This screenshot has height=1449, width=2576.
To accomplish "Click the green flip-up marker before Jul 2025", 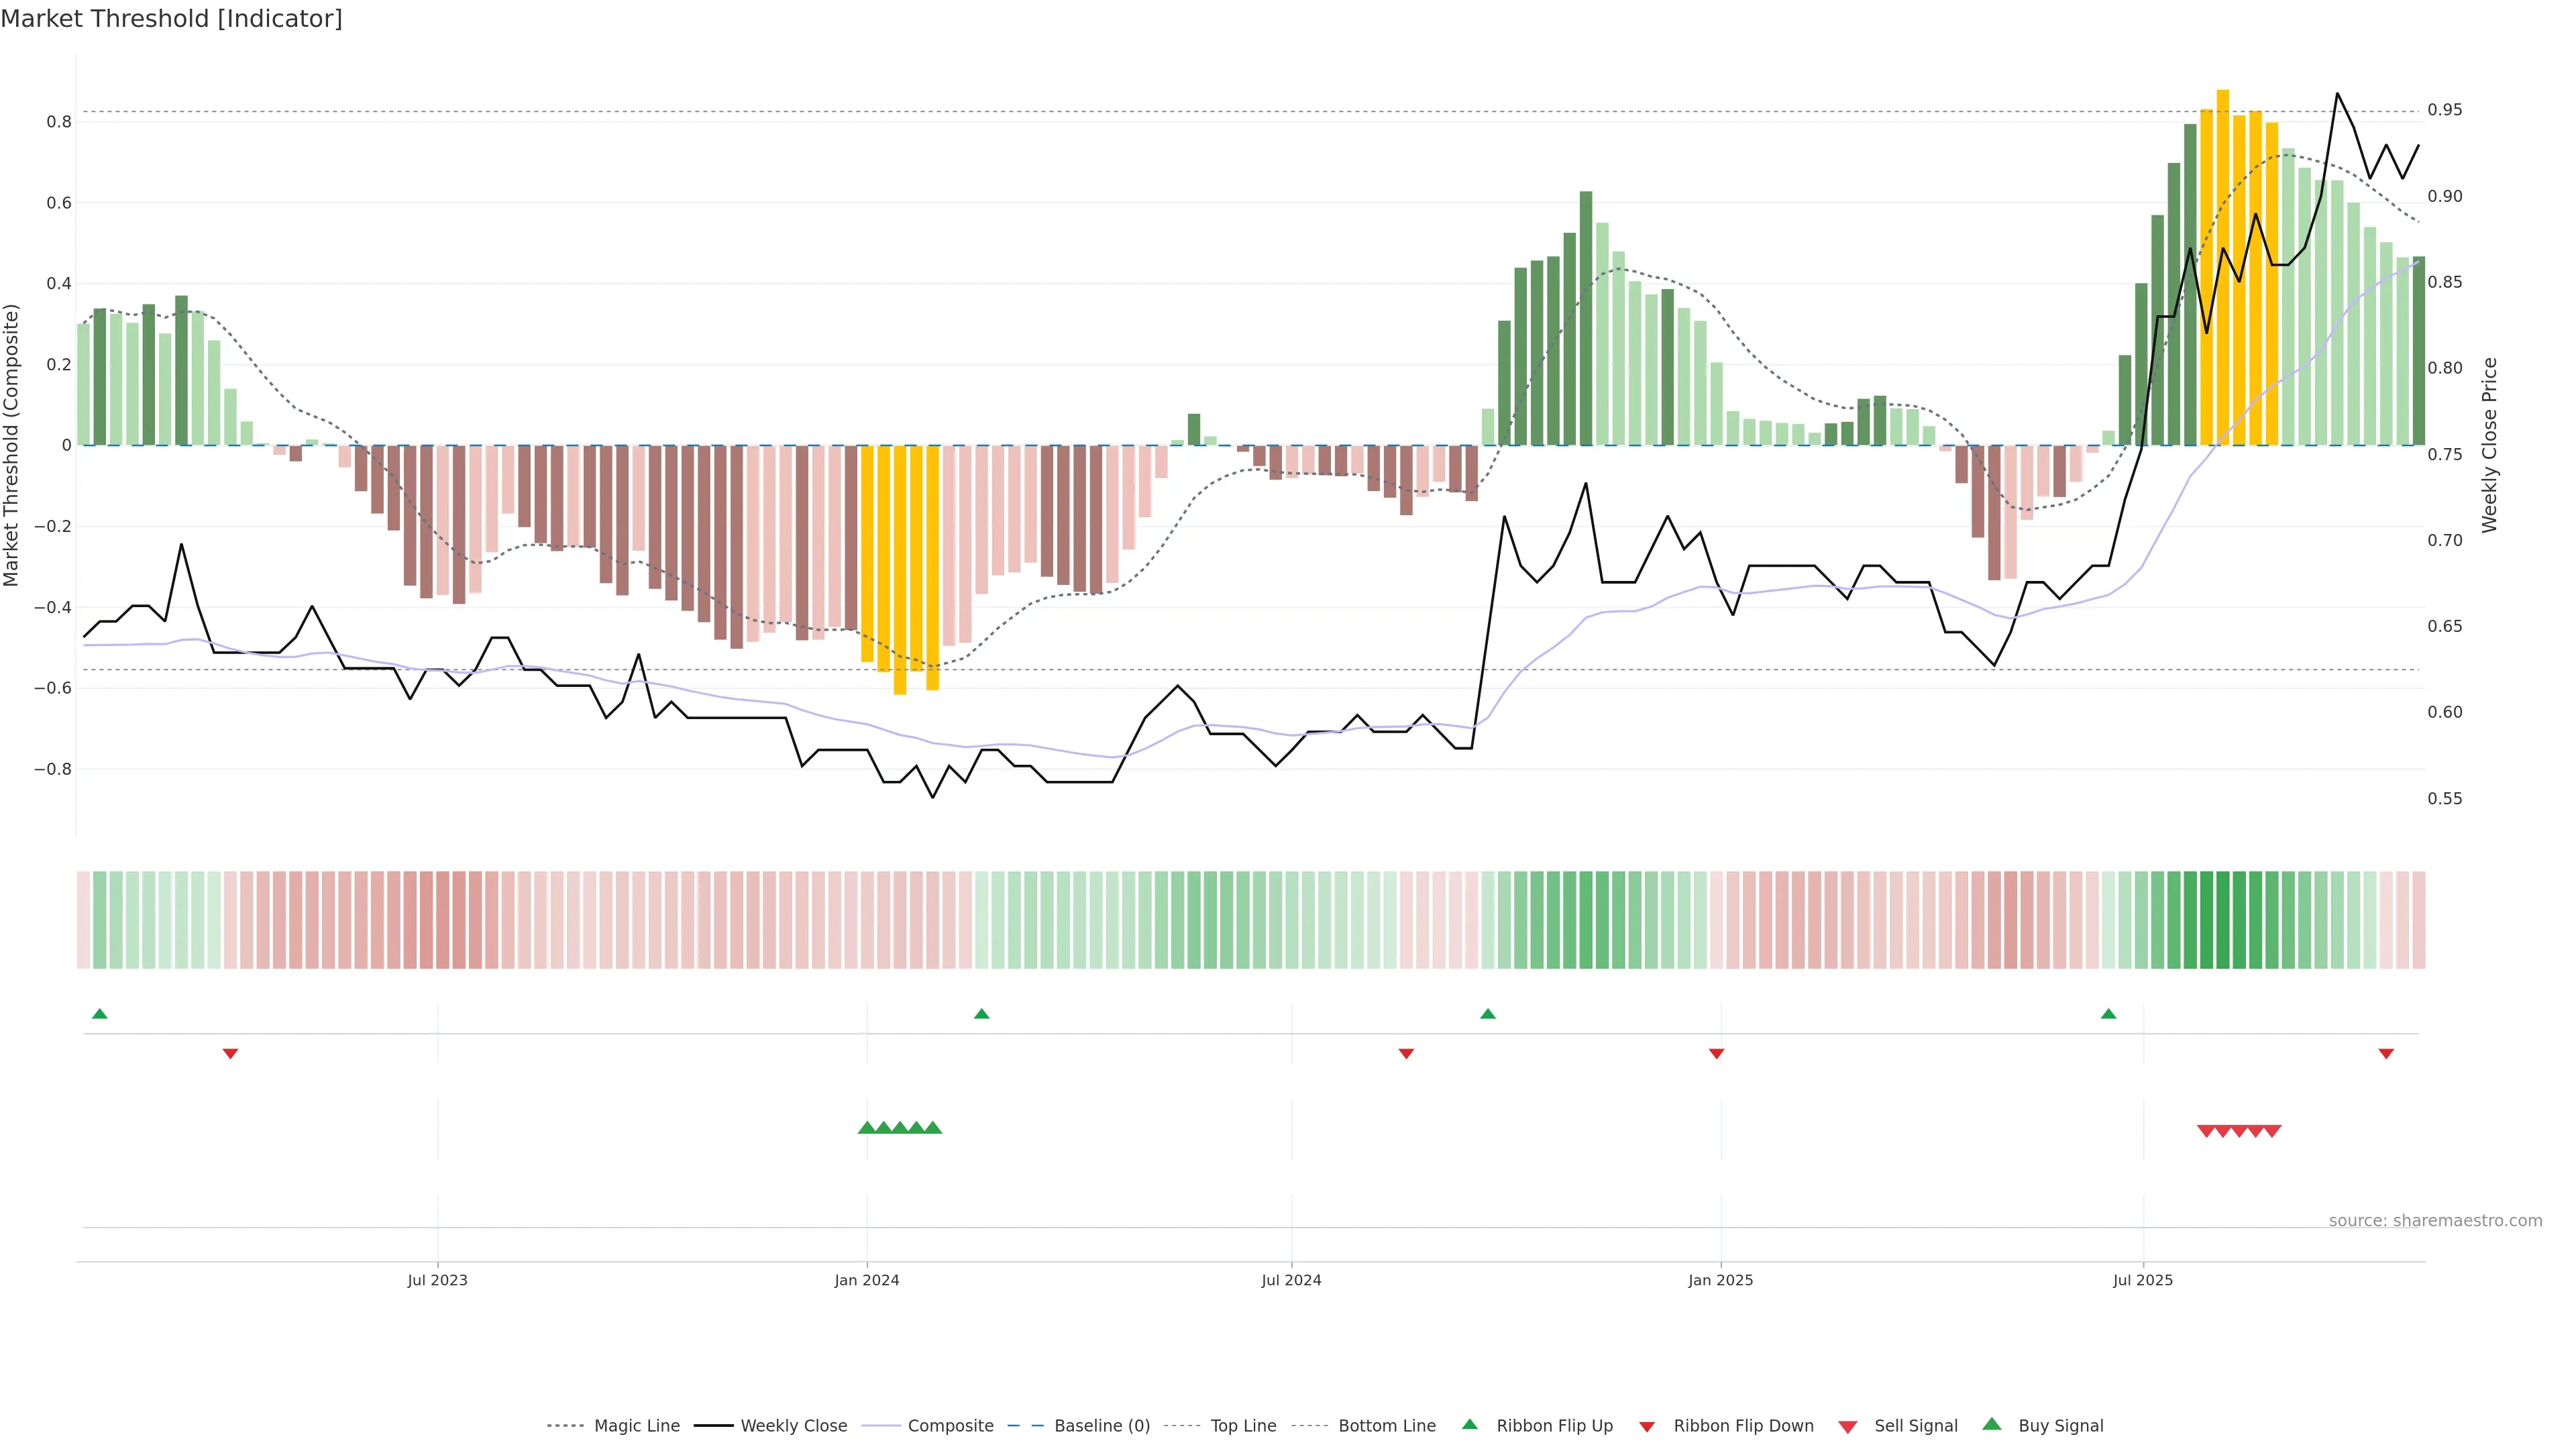I will tap(2109, 1014).
